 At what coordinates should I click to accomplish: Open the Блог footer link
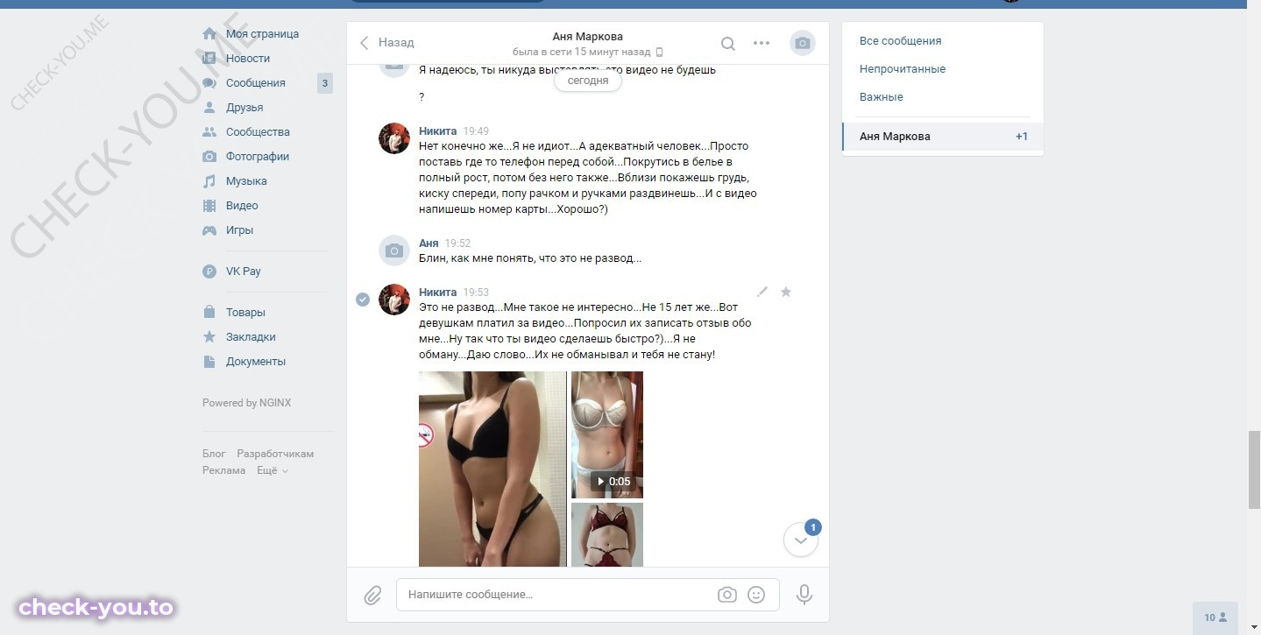point(214,454)
